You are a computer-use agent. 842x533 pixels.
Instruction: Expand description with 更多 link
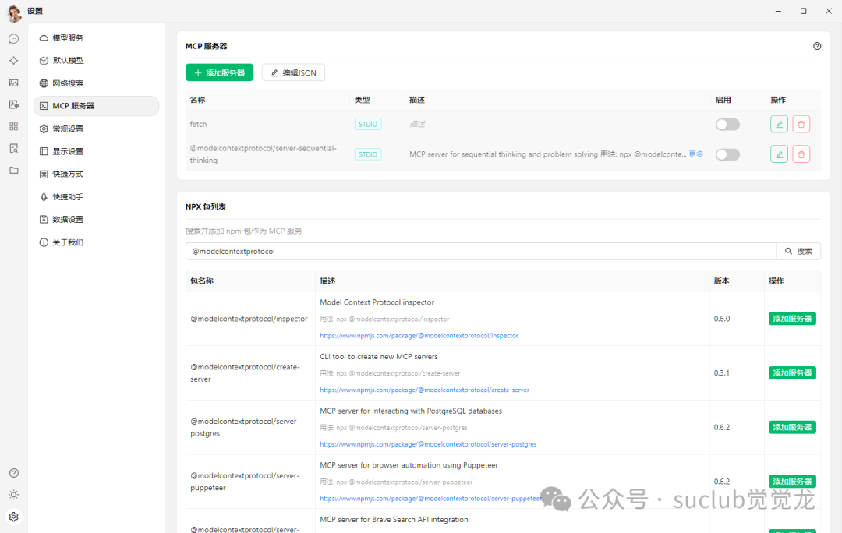click(x=695, y=154)
